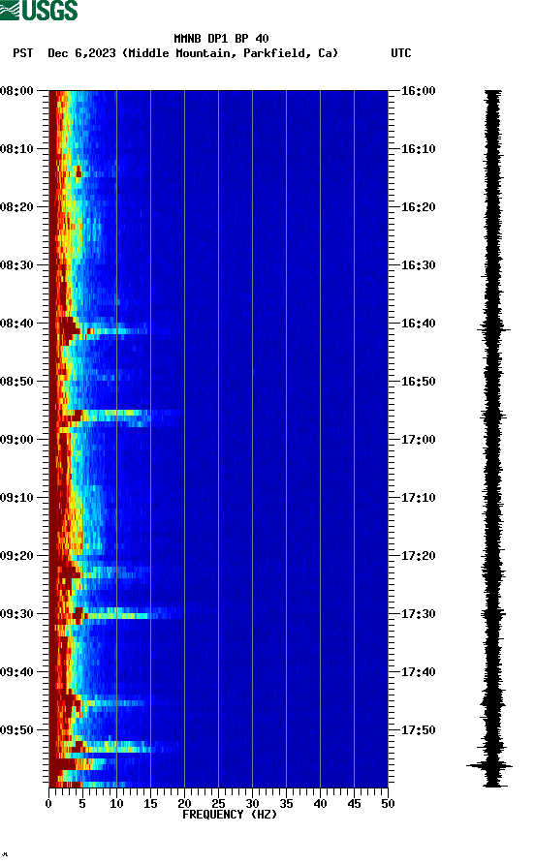
Task: Click the 09:30 PST time label
Action: pos(16,613)
